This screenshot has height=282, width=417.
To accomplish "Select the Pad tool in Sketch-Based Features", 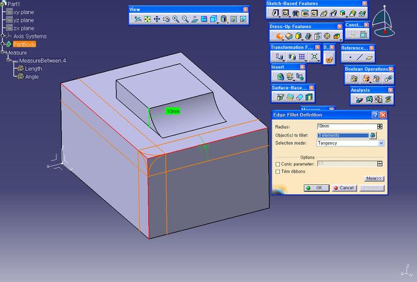I will pos(275,13).
